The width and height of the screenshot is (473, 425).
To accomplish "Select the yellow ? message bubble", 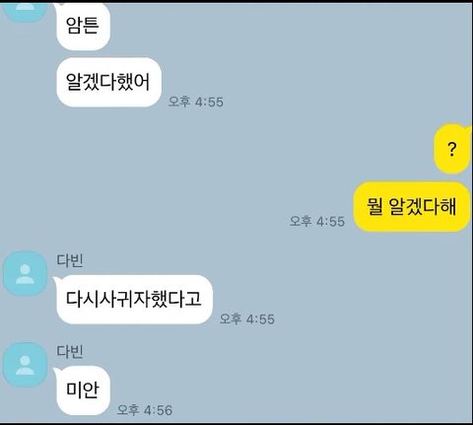I will click(452, 150).
